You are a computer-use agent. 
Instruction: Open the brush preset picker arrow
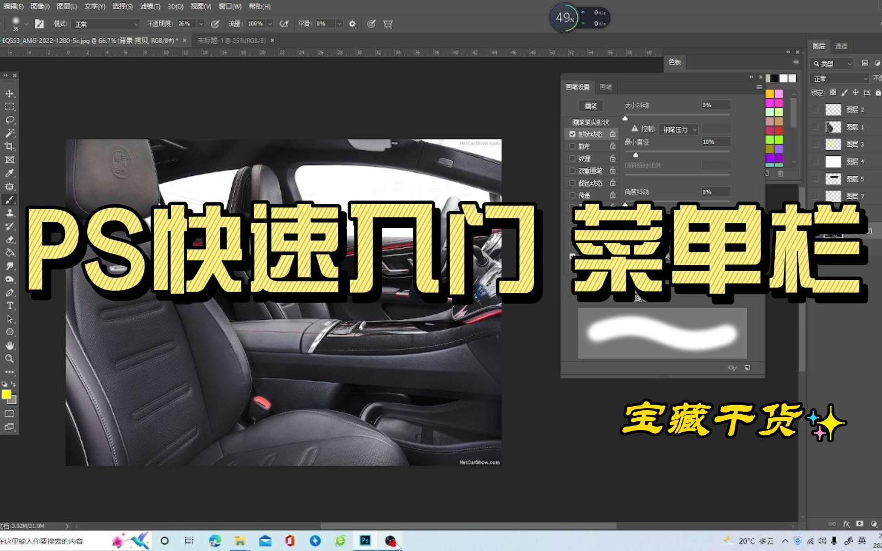26,24
